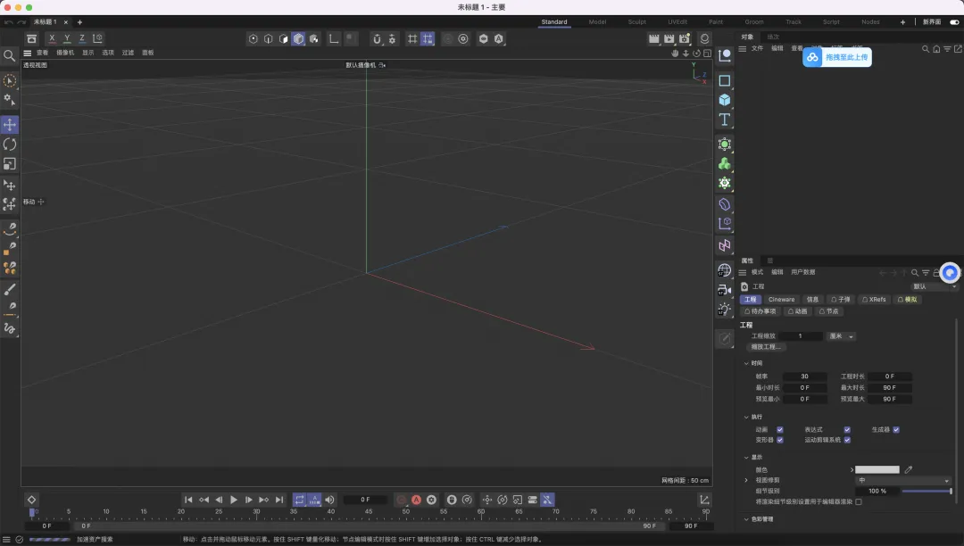The height and width of the screenshot is (546, 964).
Task: Select the Rotate tool in left toolbar
Action: click(x=9, y=145)
